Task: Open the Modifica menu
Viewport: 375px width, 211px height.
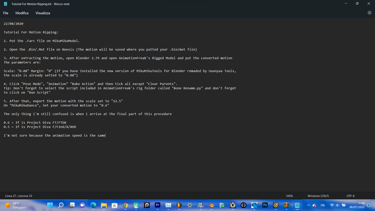Action: [22, 13]
